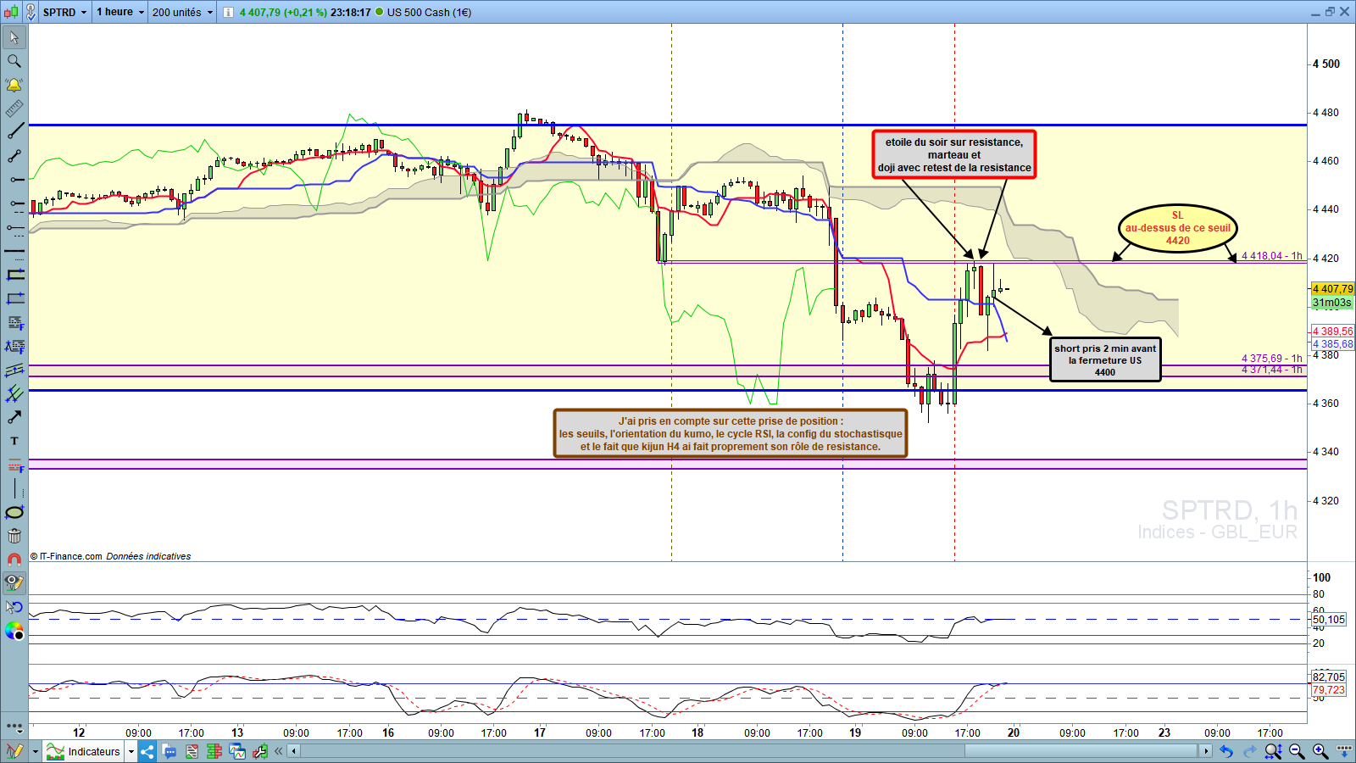Click the stochastic value 79,723 label
Image resolution: width=1356 pixels, height=763 pixels.
[x=1329, y=690]
